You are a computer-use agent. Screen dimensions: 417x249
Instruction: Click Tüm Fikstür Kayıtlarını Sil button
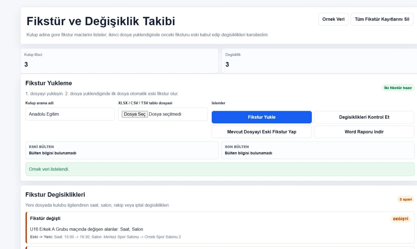coord(382,19)
